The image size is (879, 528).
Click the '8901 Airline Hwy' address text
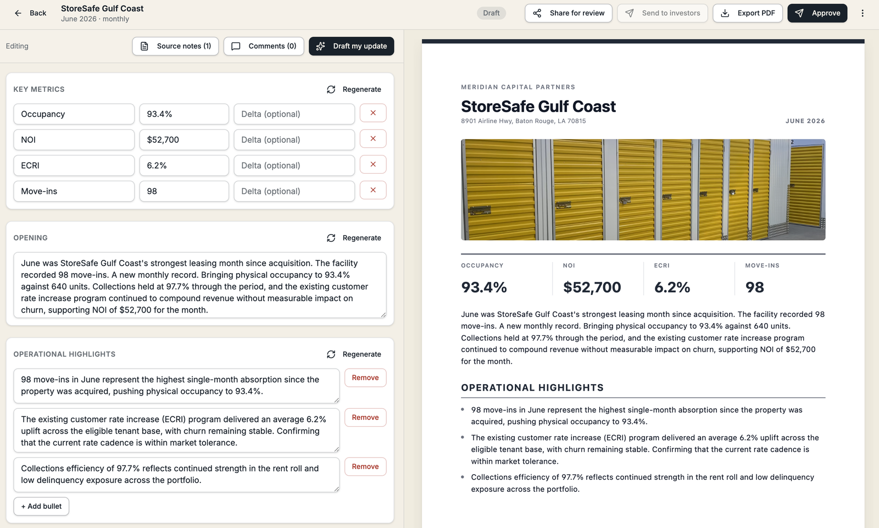[x=523, y=121]
